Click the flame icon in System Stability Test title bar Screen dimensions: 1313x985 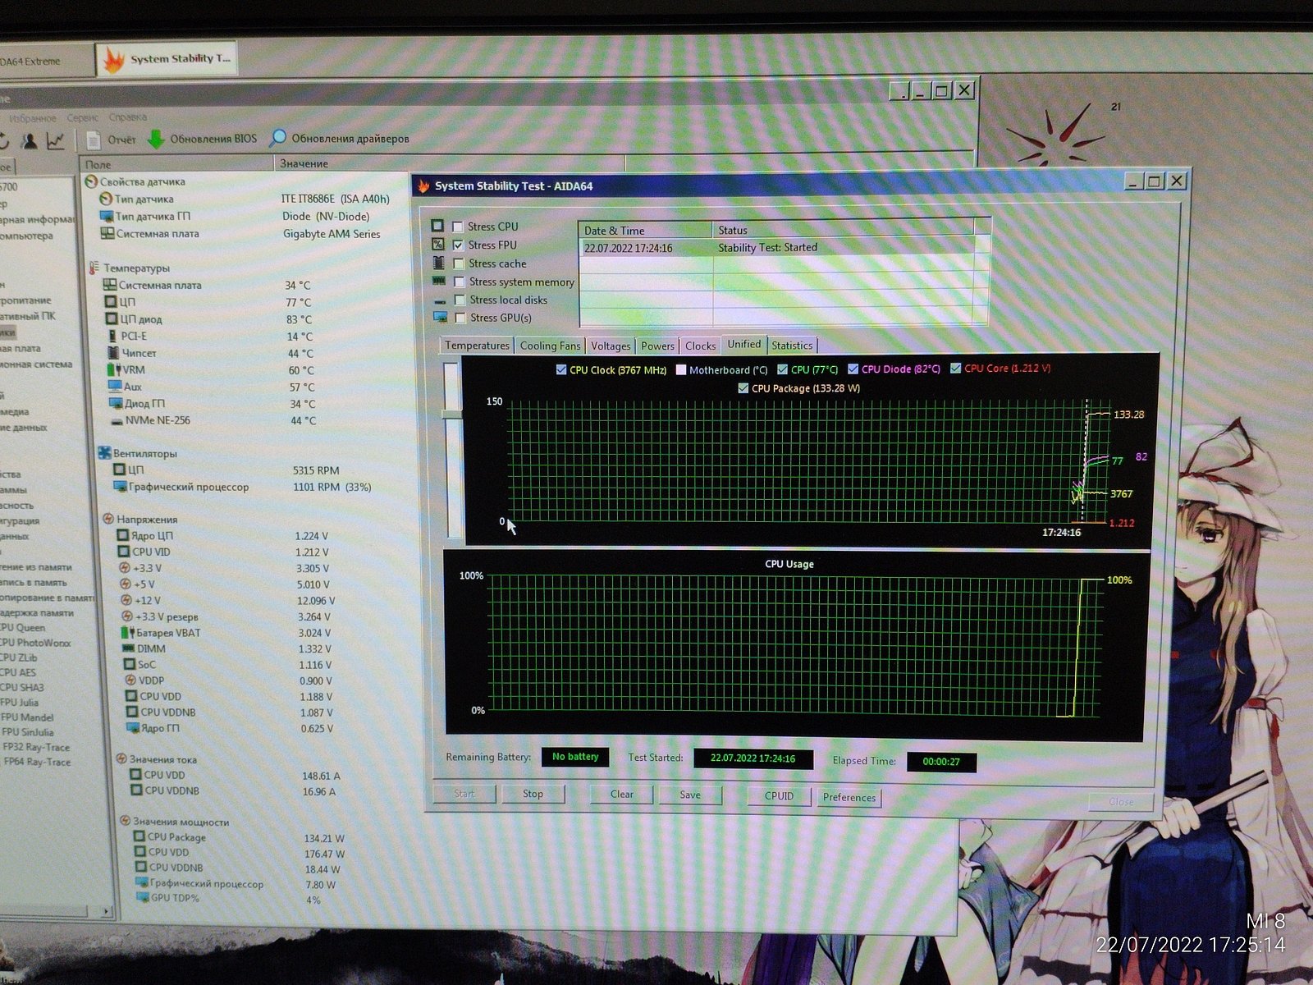[423, 186]
